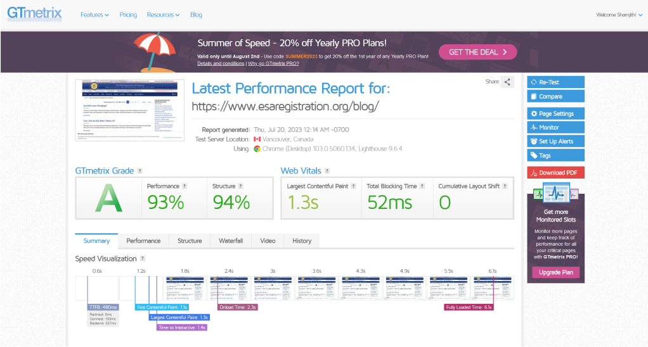Click the Re-Test button

tap(555, 82)
